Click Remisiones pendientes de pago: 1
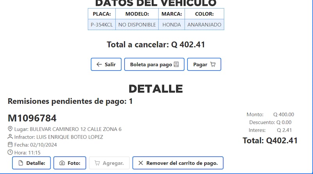The image size is (313, 174). (70, 101)
